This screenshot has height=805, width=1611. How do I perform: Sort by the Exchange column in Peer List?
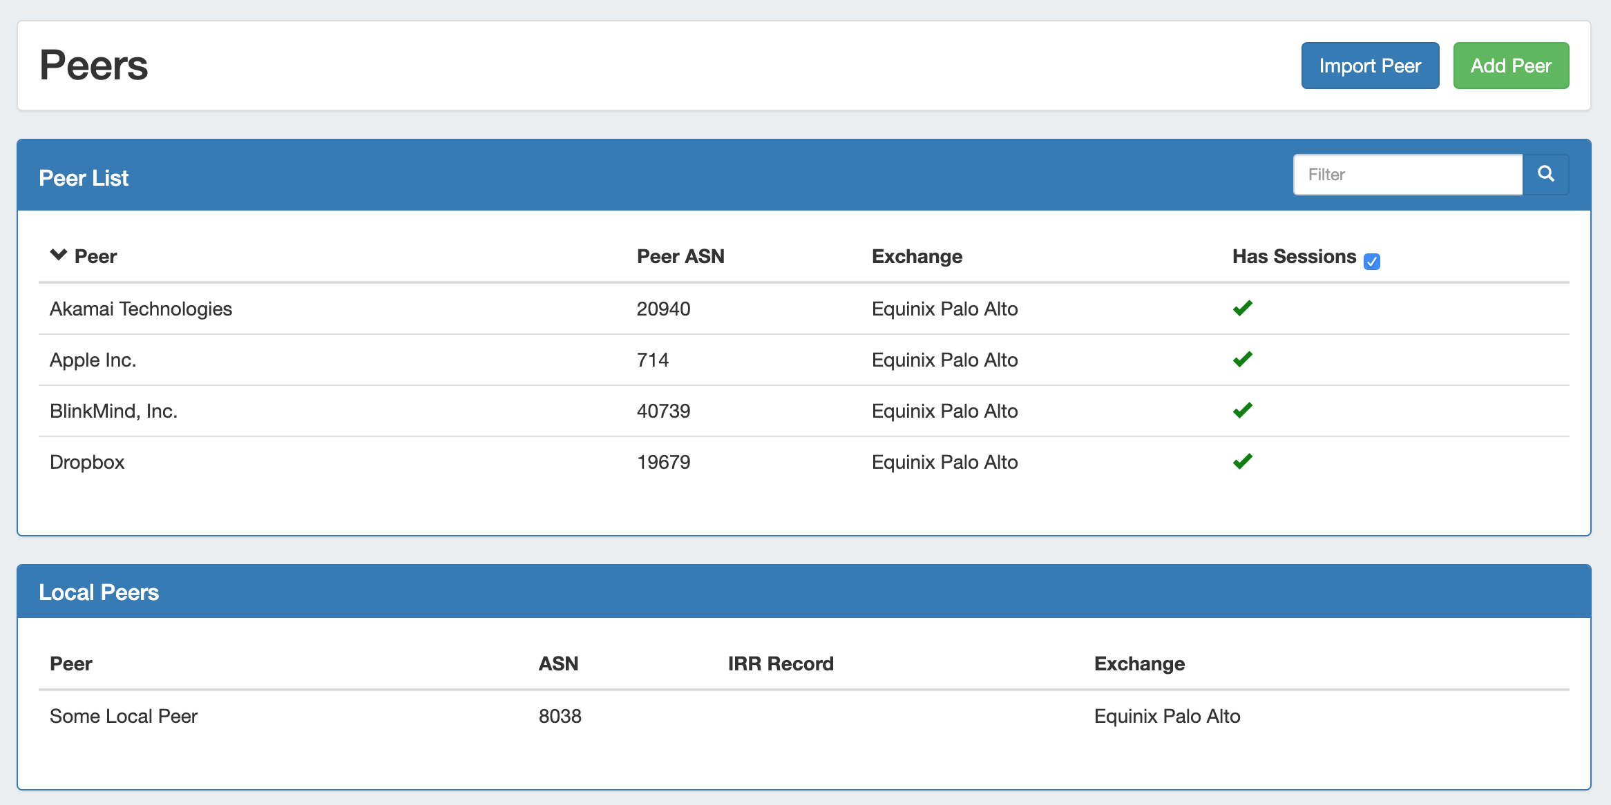tap(916, 256)
